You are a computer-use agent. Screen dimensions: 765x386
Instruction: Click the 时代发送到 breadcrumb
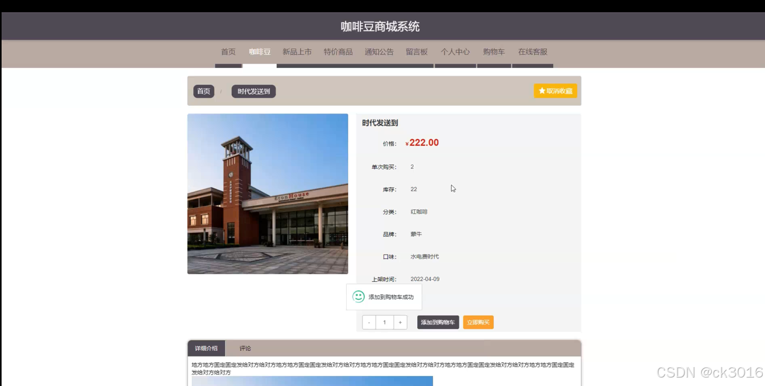pyautogui.click(x=254, y=91)
